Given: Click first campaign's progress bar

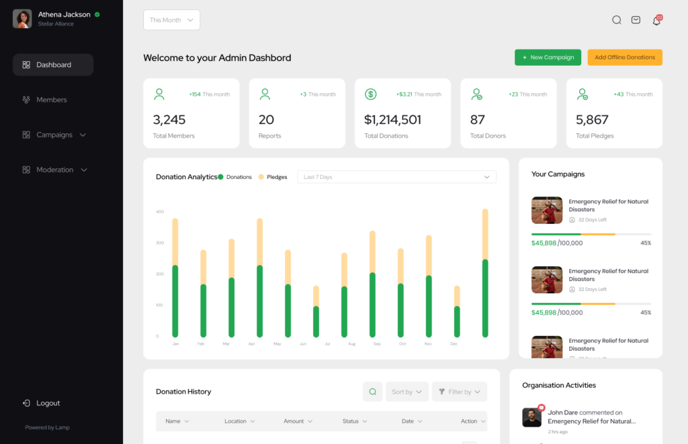Looking at the screenshot, I should pos(591,234).
